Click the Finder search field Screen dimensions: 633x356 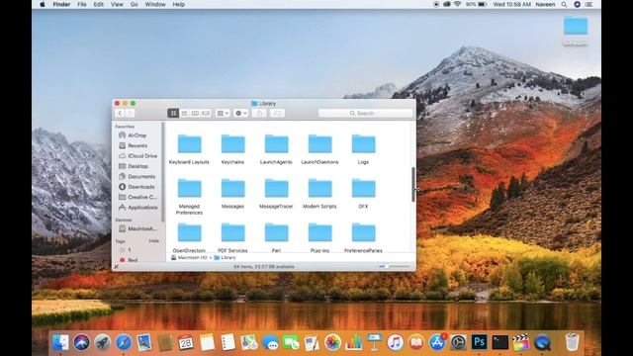pos(365,114)
